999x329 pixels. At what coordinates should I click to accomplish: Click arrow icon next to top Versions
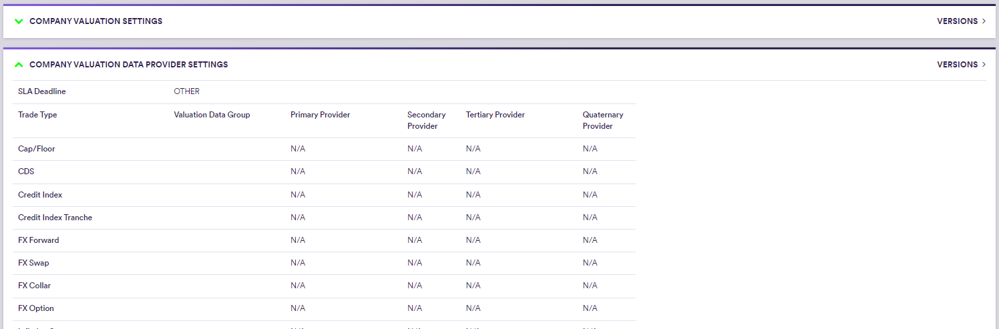click(x=984, y=21)
